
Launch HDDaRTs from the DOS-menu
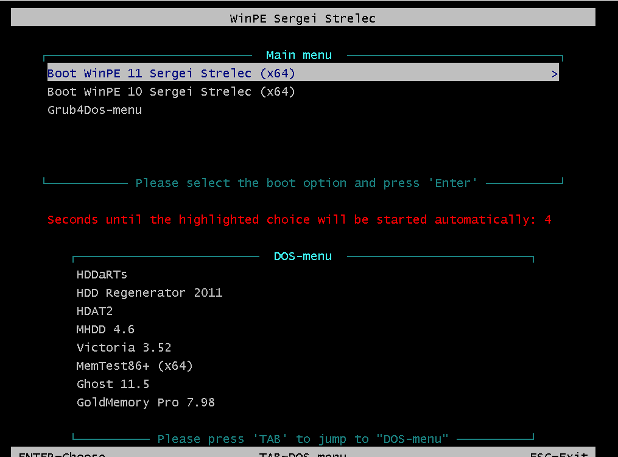coord(102,274)
